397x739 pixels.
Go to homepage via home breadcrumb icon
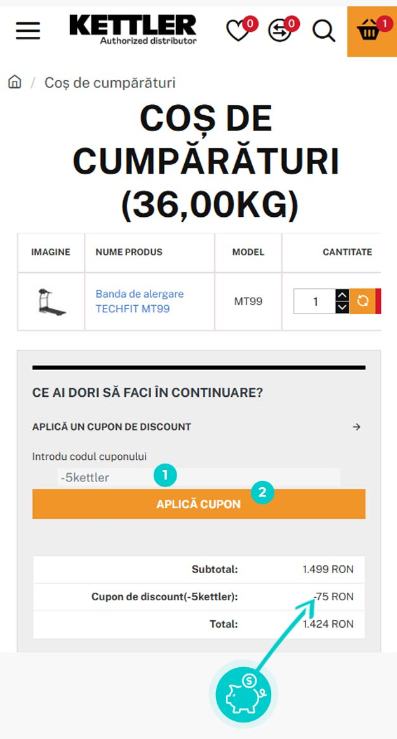click(15, 83)
